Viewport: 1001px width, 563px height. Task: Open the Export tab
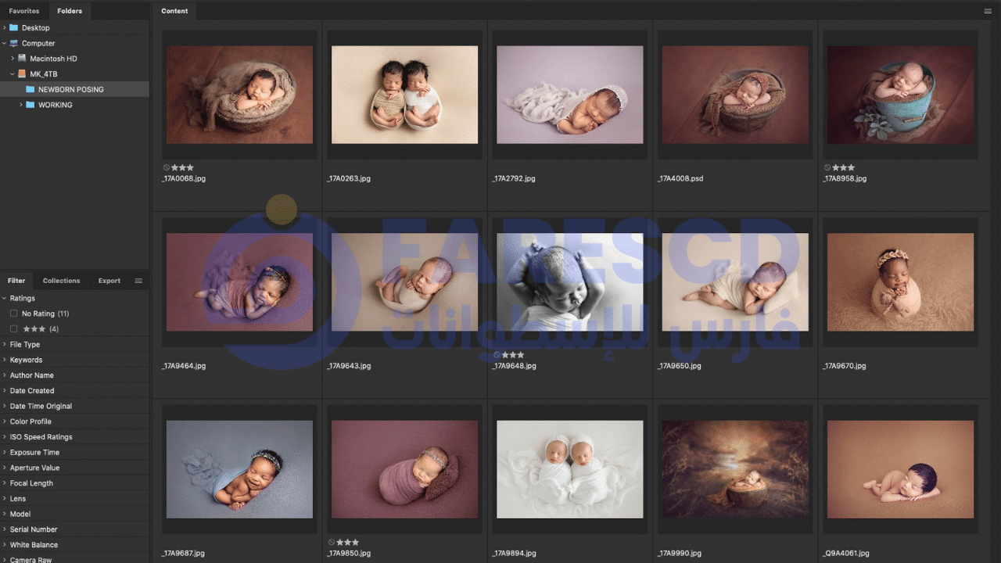pyautogui.click(x=109, y=281)
